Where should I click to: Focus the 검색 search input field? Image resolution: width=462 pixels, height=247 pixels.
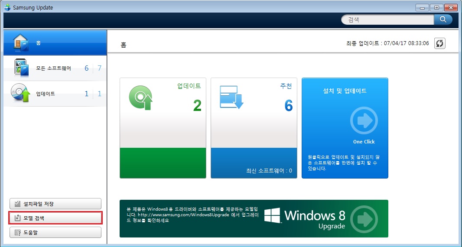[388, 20]
